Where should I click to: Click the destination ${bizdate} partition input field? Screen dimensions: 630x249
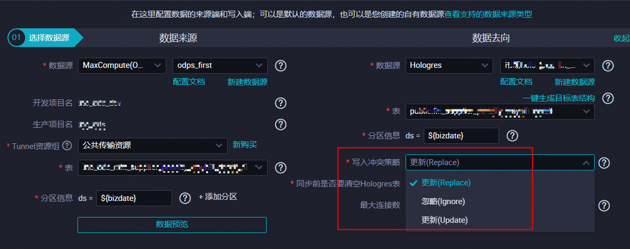click(461, 136)
